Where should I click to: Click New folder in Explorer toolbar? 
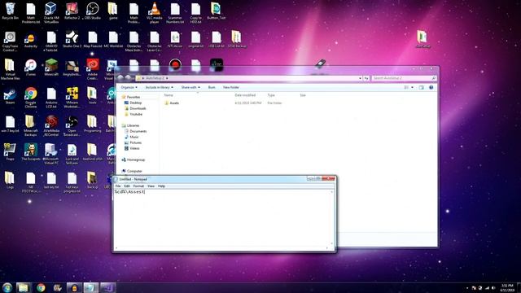(231, 87)
